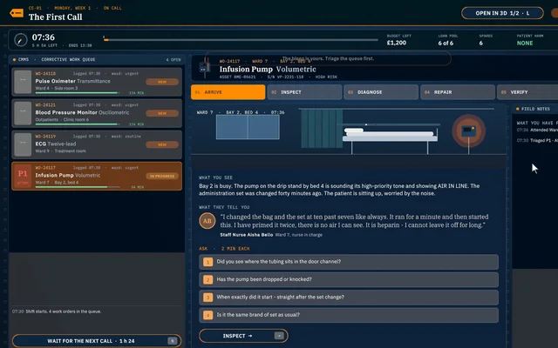
Task: Select the Pulse Oximeter device thumbnail
Action: [23, 82]
